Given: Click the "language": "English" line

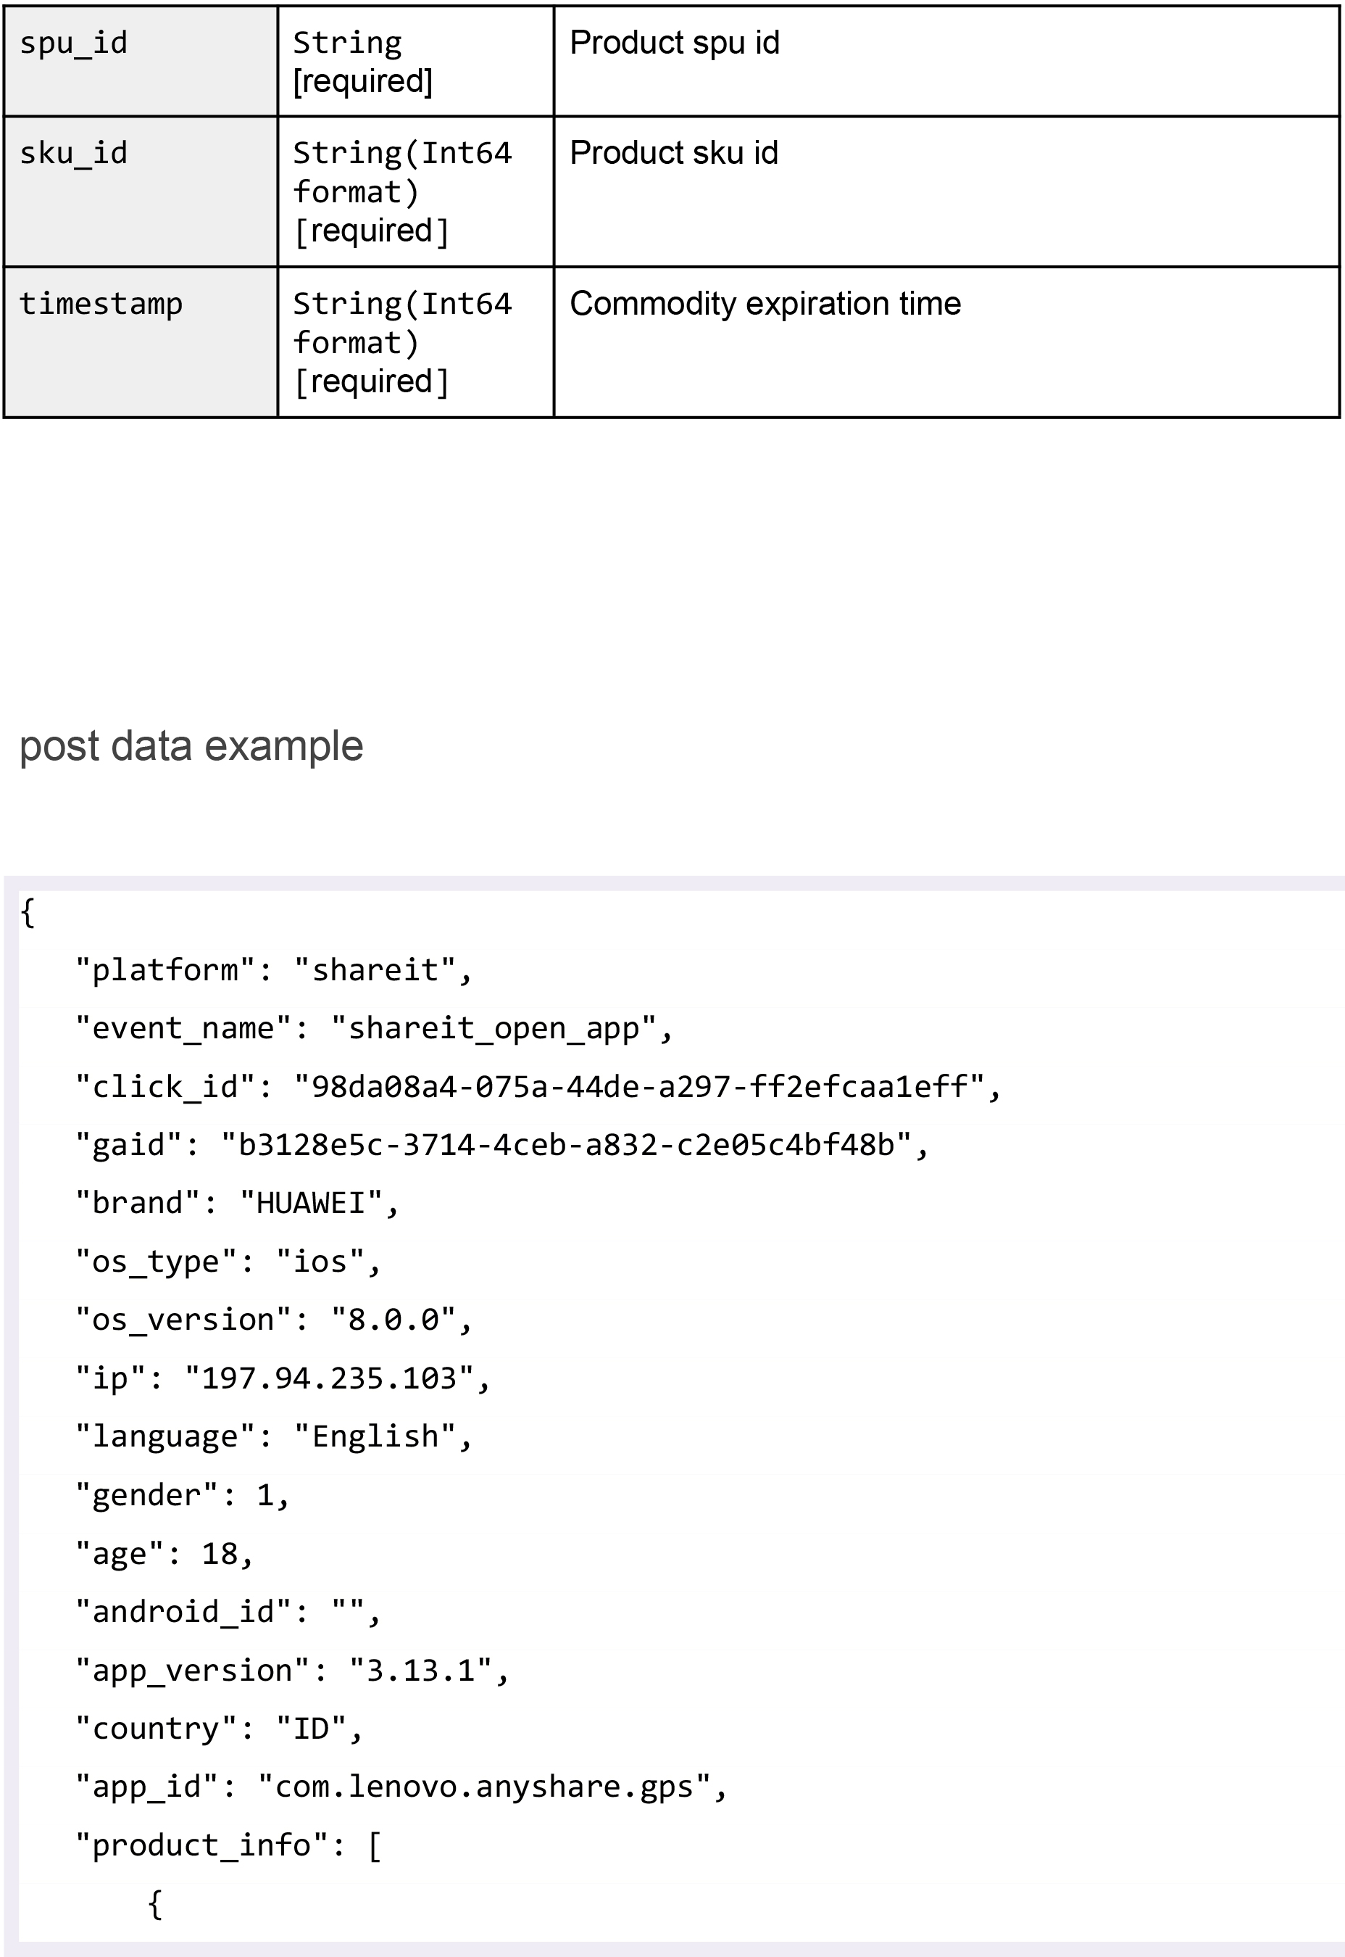Looking at the screenshot, I should [x=274, y=1437].
